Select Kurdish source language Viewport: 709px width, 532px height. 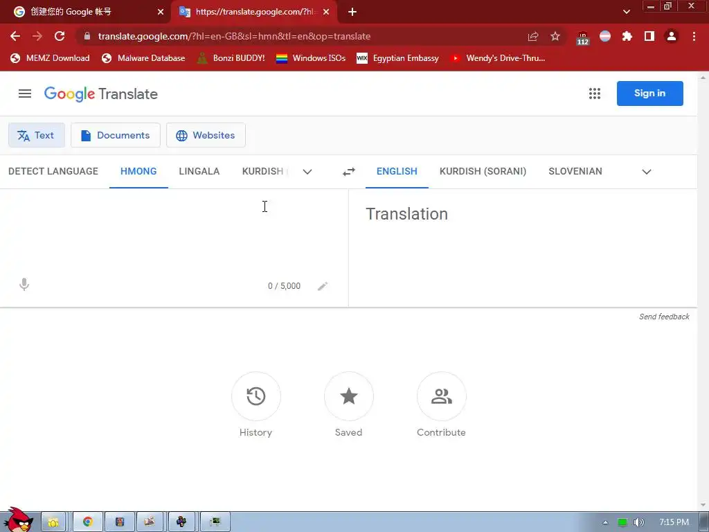tap(265, 172)
